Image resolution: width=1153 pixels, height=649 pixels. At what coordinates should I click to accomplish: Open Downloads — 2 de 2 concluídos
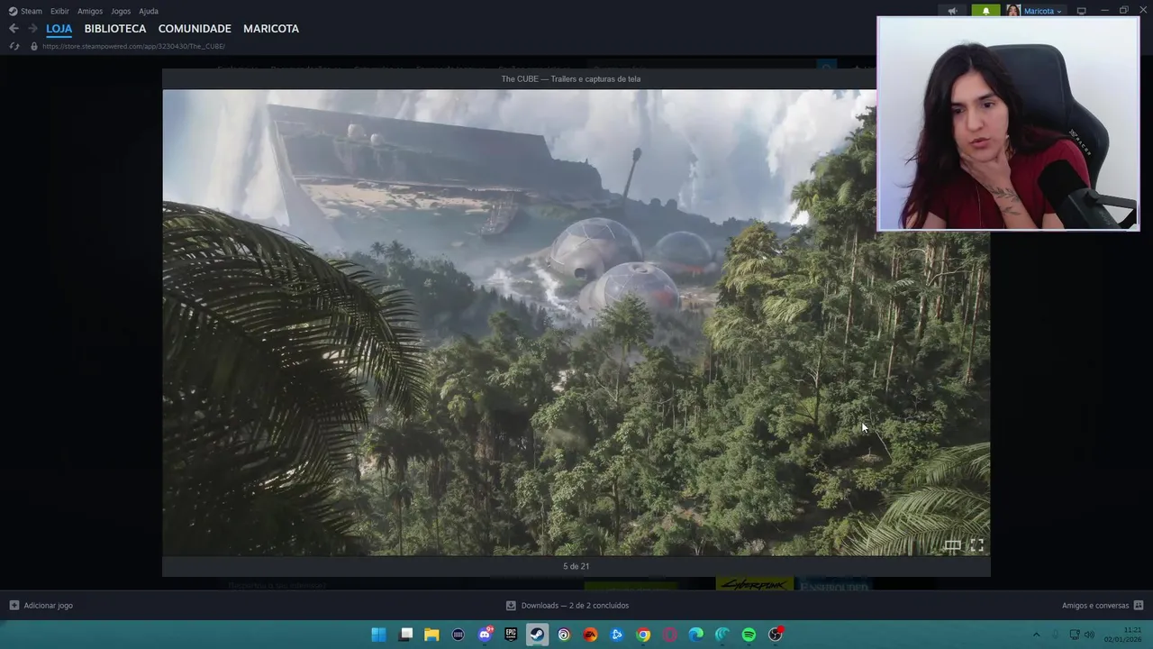click(x=567, y=606)
